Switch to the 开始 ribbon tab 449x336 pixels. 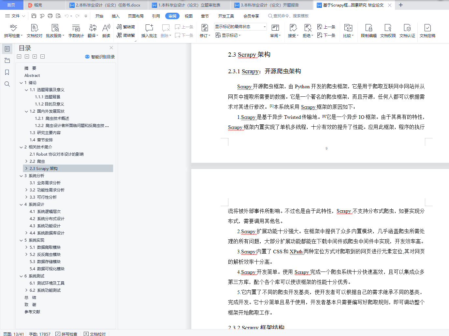point(99,16)
